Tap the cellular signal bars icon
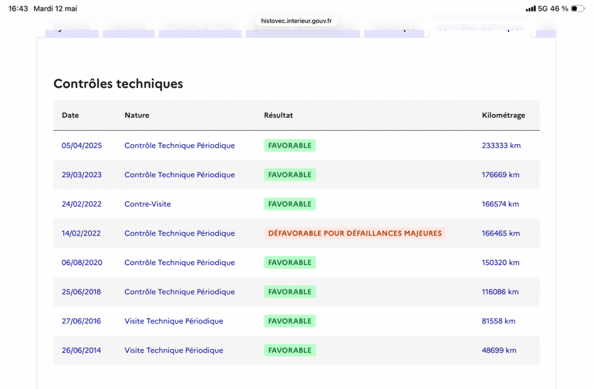Image resolution: width=593 pixels, height=389 pixels. pos(530,9)
